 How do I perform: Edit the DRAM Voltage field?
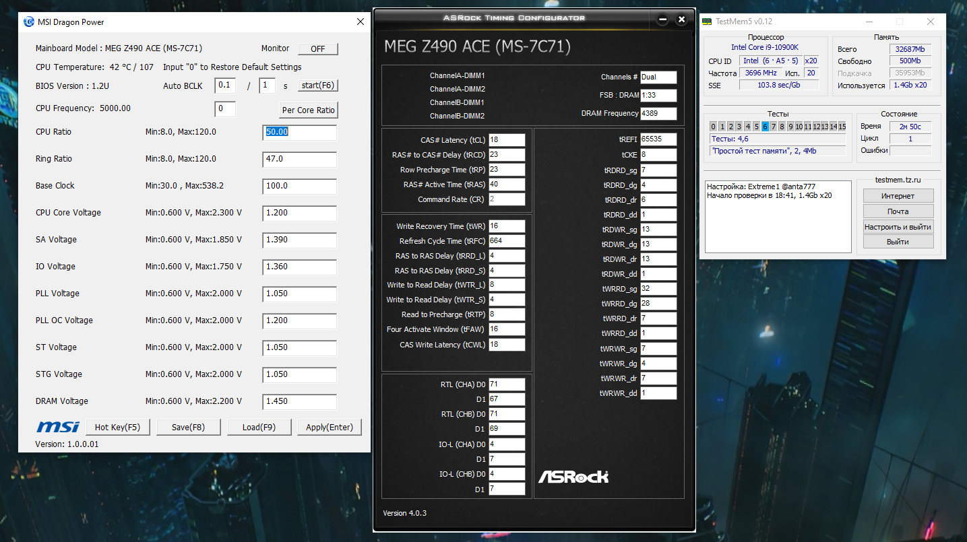coord(300,402)
